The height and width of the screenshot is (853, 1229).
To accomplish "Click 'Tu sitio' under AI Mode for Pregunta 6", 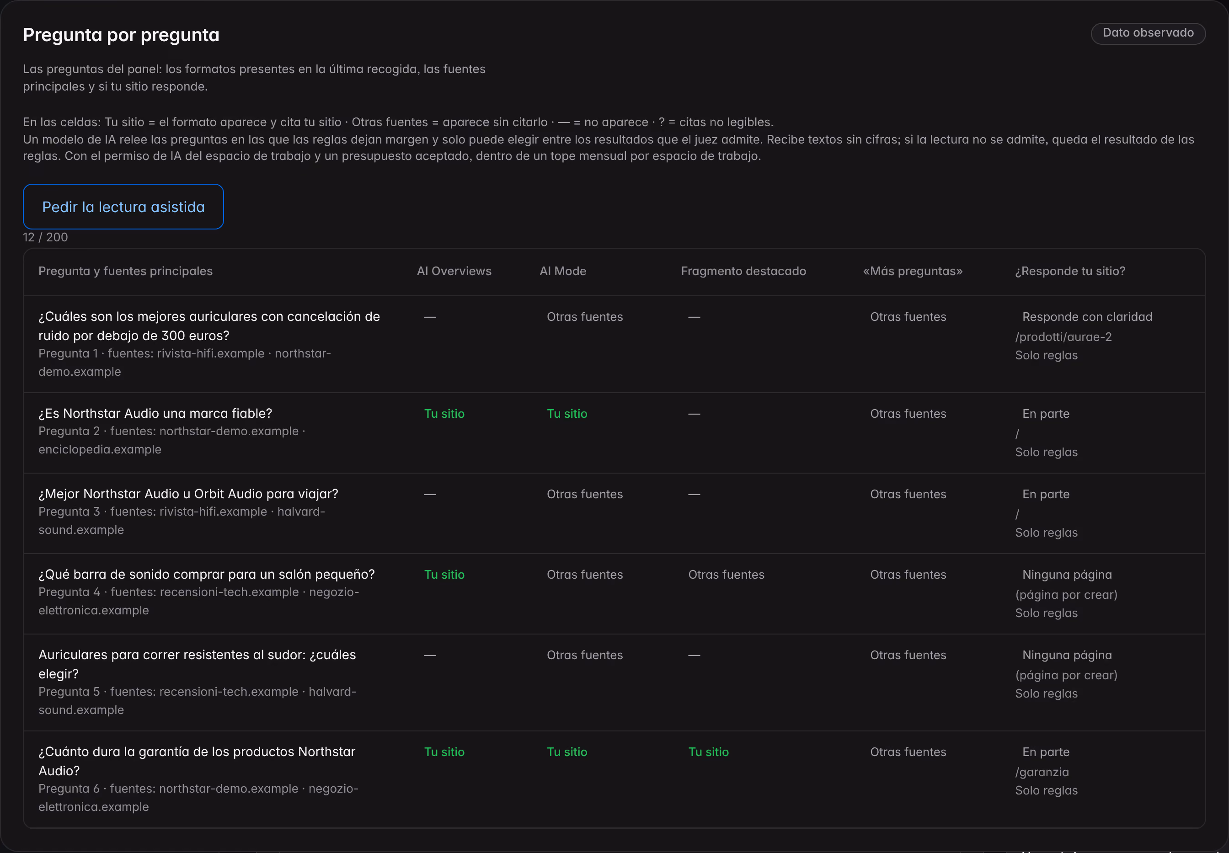I will [x=567, y=752].
